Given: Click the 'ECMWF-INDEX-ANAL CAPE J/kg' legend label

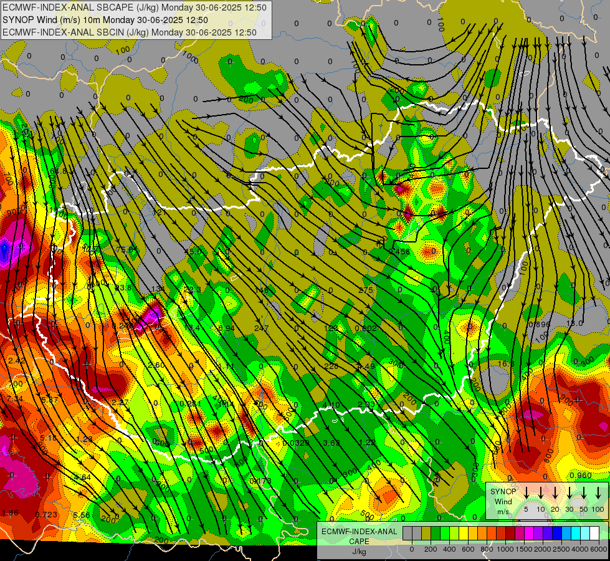Looking at the screenshot, I should pyautogui.click(x=359, y=541).
